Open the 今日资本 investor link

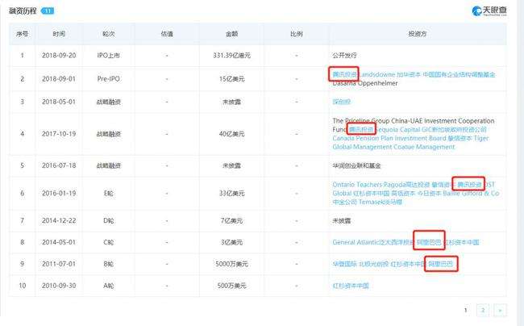[429, 193]
